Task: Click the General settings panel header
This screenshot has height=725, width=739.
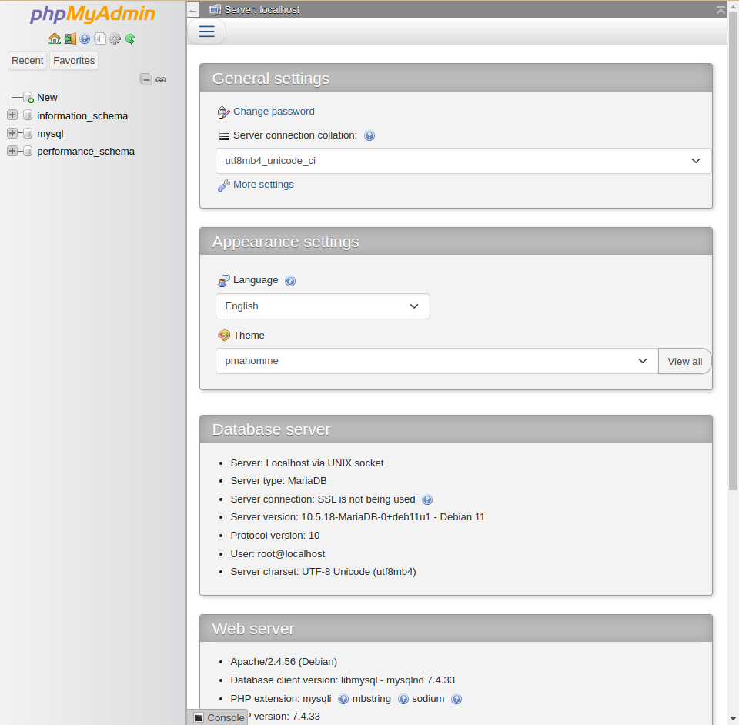Action: (456, 79)
